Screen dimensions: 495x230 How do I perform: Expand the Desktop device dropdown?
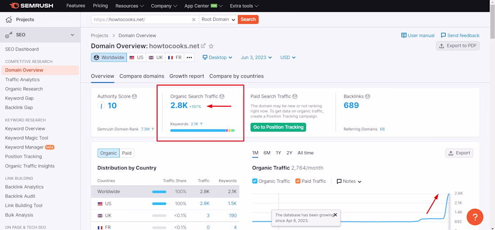[217, 58]
